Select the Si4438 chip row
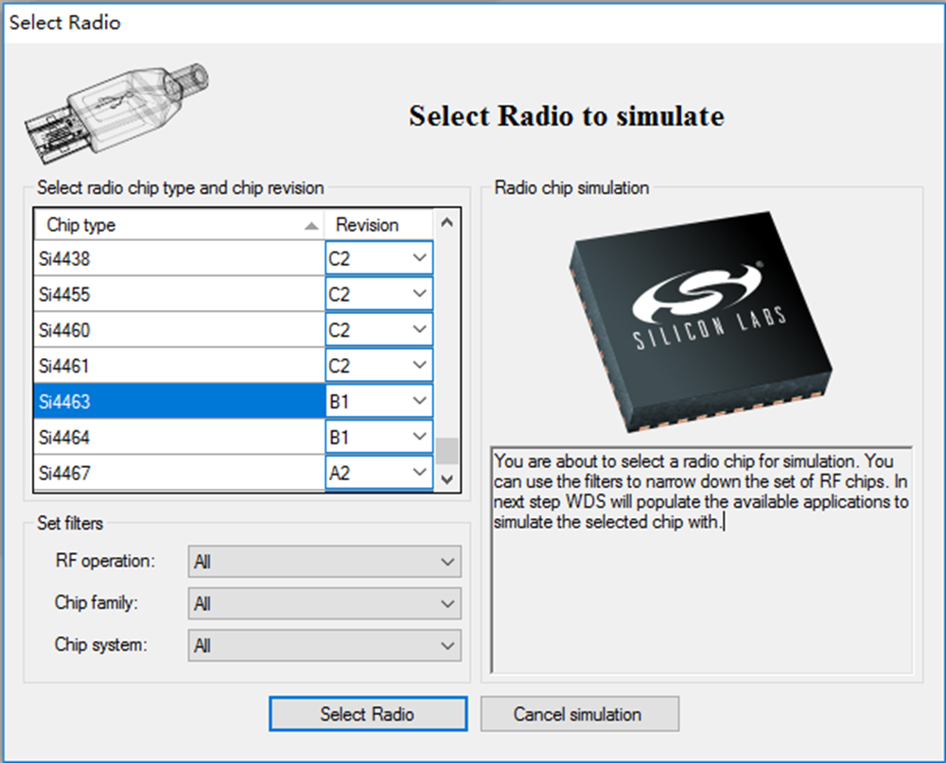This screenshot has width=946, height=763. (178, 258)
